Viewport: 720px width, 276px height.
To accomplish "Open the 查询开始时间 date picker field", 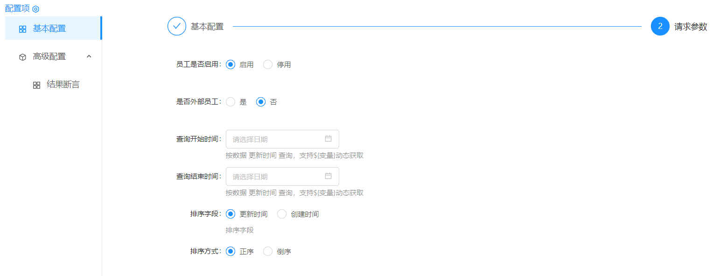I will 275,139.
